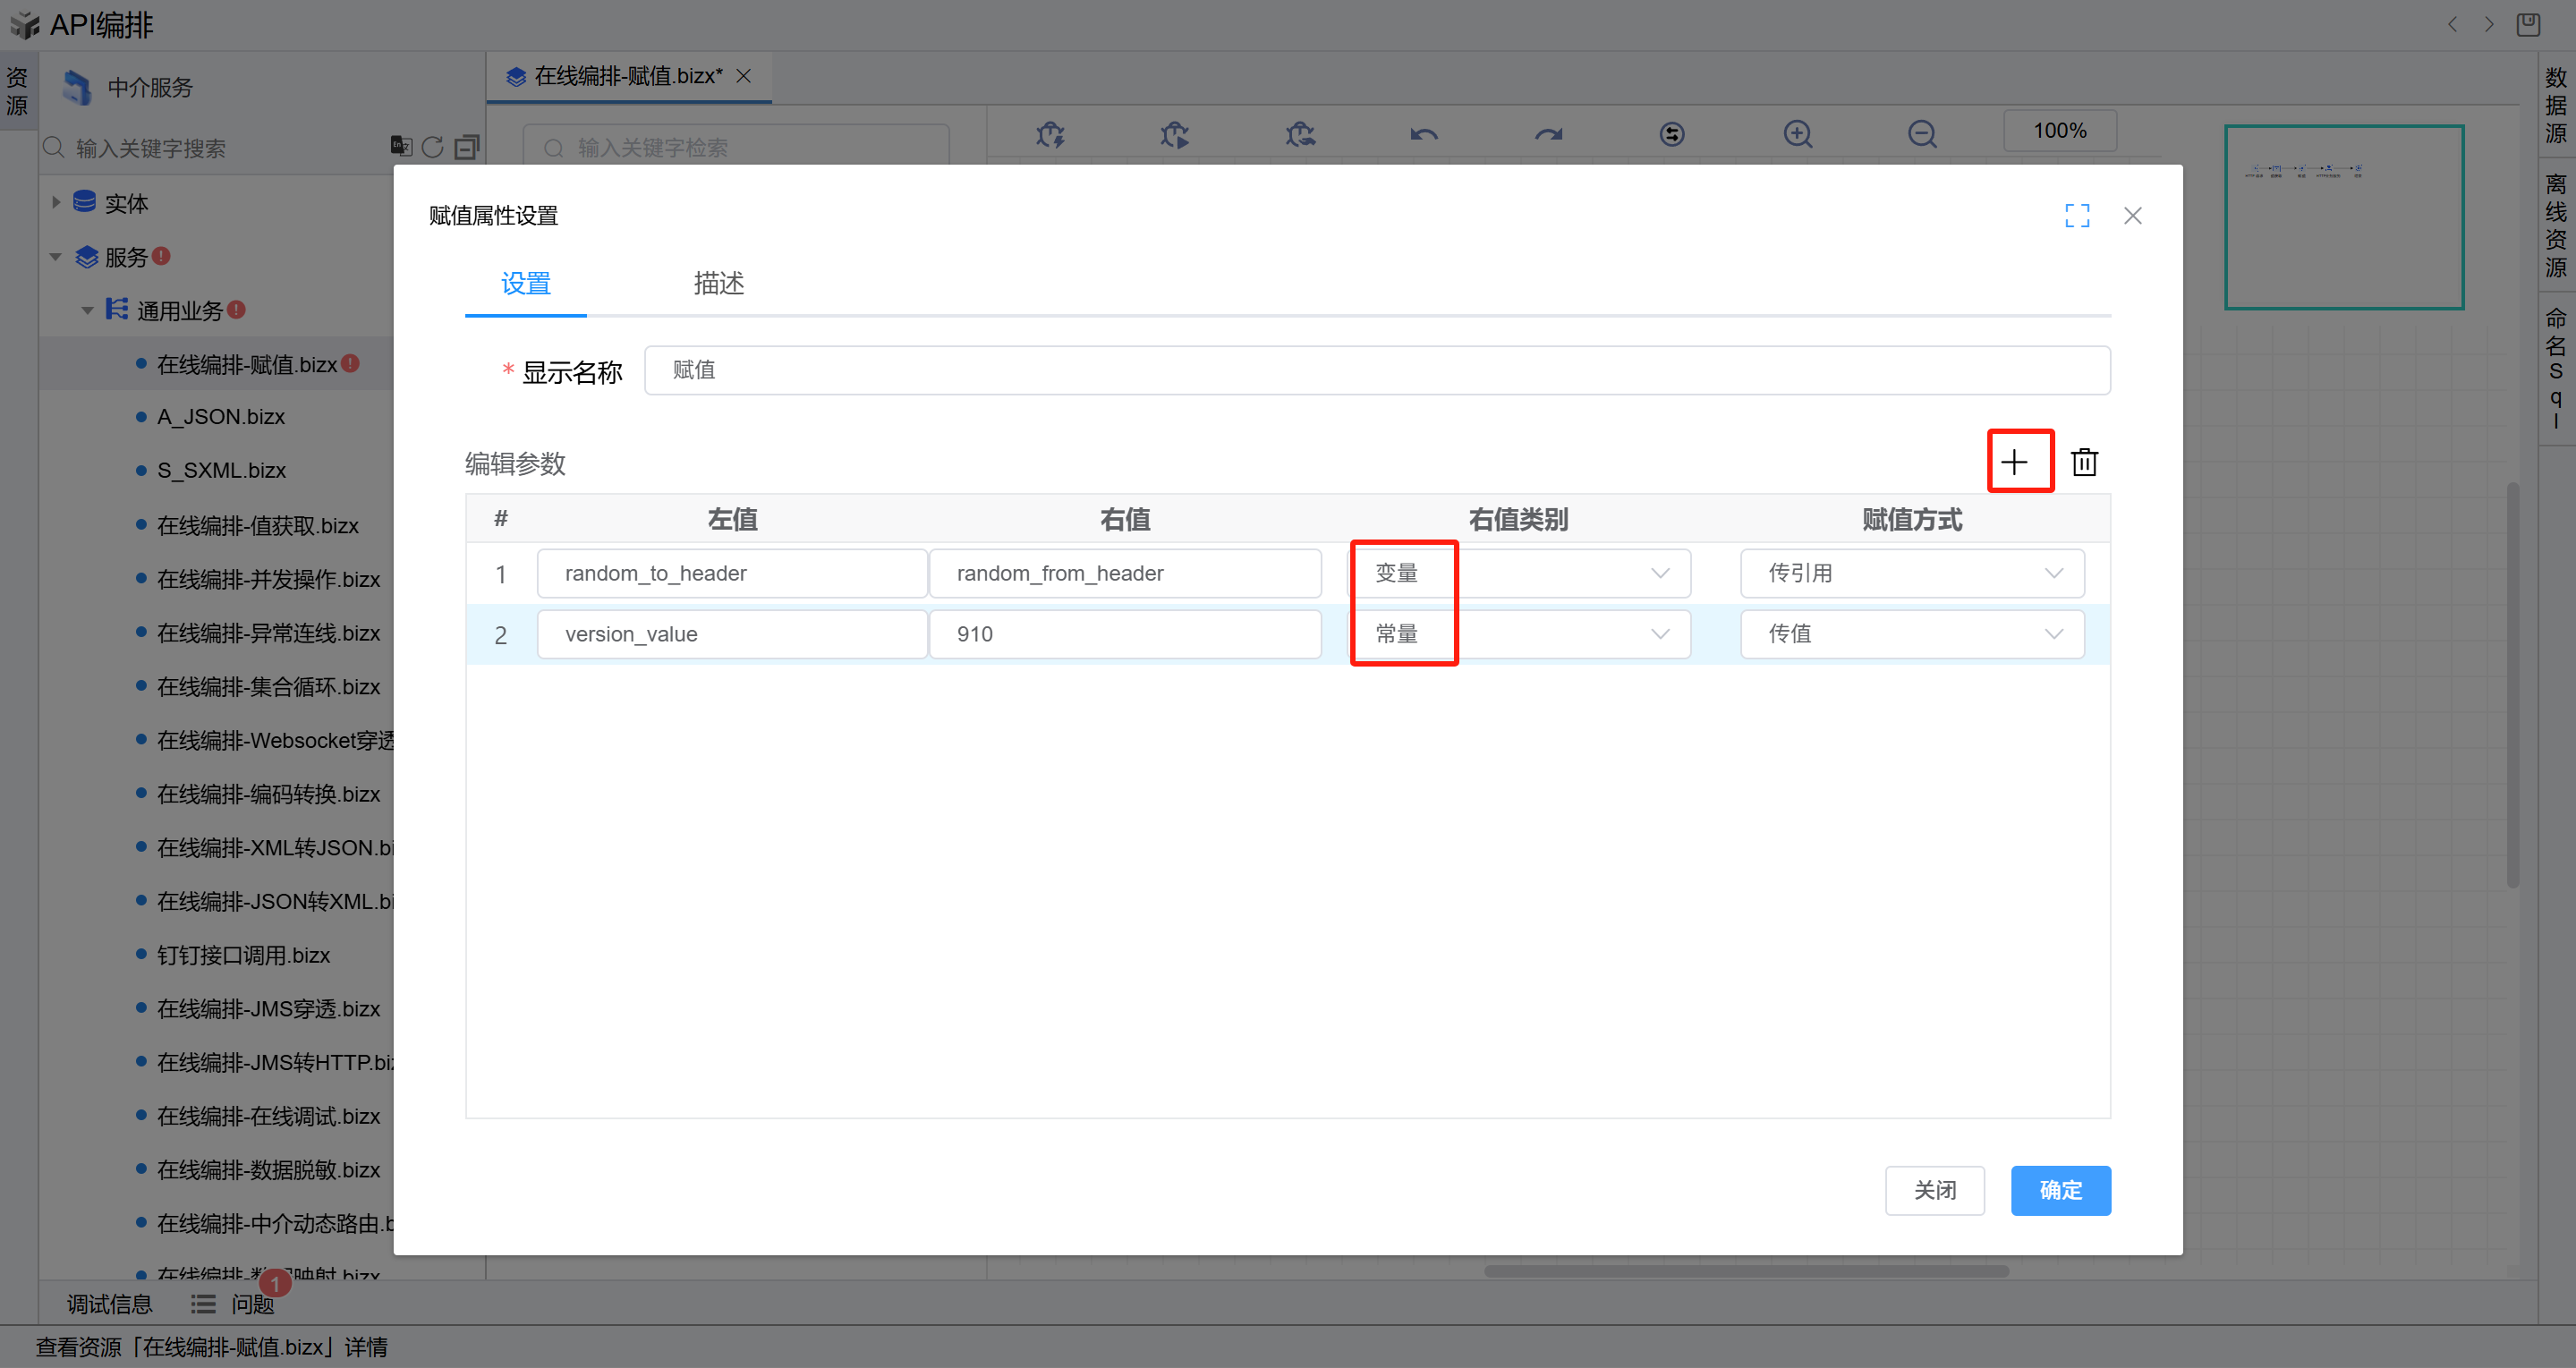Click collapse-all icon in resource panel

pyautogui.click(x=467, y=147)
